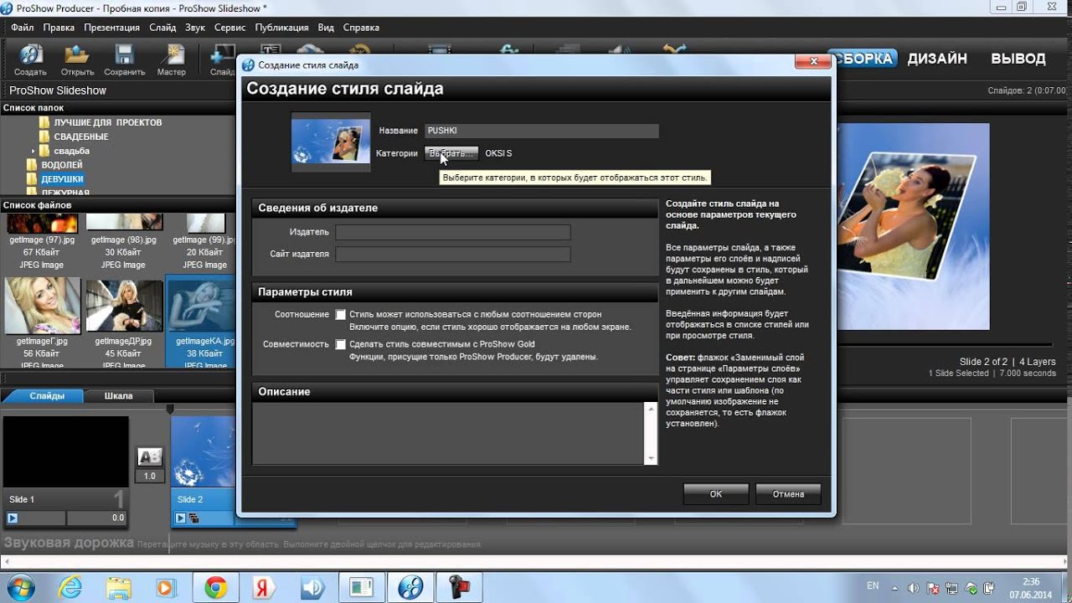Click the Выбрать category button
The image size is (1072, 603).
click(x=451, y=153)
